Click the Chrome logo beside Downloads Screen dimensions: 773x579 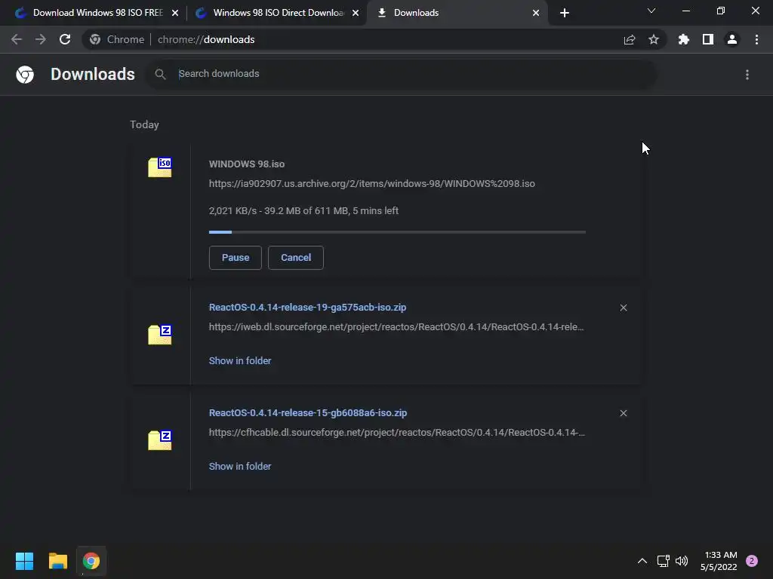click(x=25, y=75)
